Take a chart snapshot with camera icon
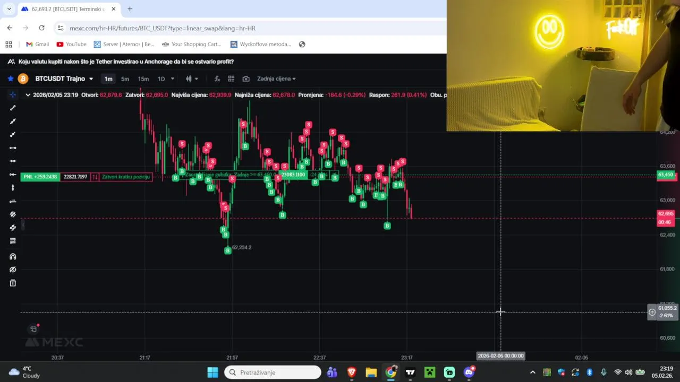This screenshot has height=382, width=680. tap(246, 79)
